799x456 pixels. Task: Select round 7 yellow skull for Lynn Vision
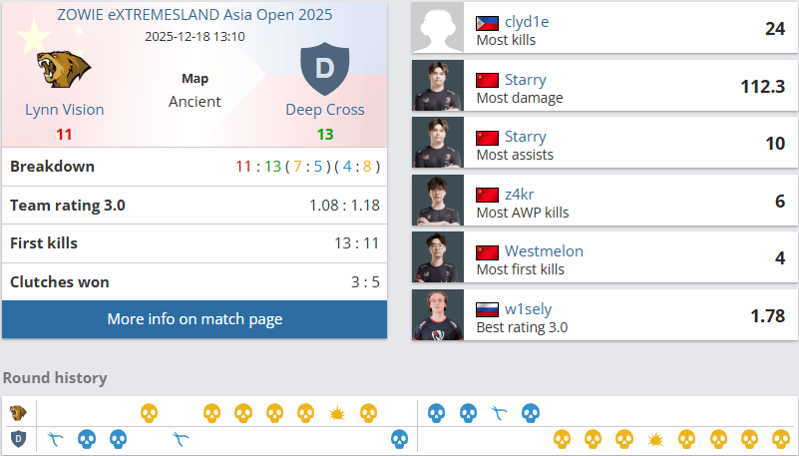(x=243, y=413)
